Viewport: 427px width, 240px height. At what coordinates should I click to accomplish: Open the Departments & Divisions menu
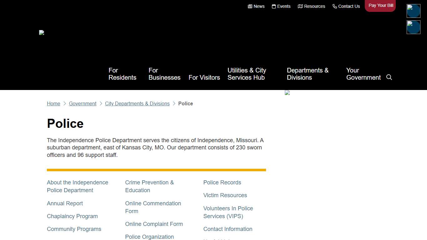[x=308, y=74]
